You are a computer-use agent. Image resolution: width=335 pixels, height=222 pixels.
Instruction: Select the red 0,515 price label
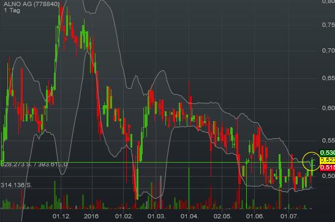[x=327, y=168]
